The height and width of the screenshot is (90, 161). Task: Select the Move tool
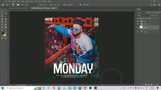[2, 11]
